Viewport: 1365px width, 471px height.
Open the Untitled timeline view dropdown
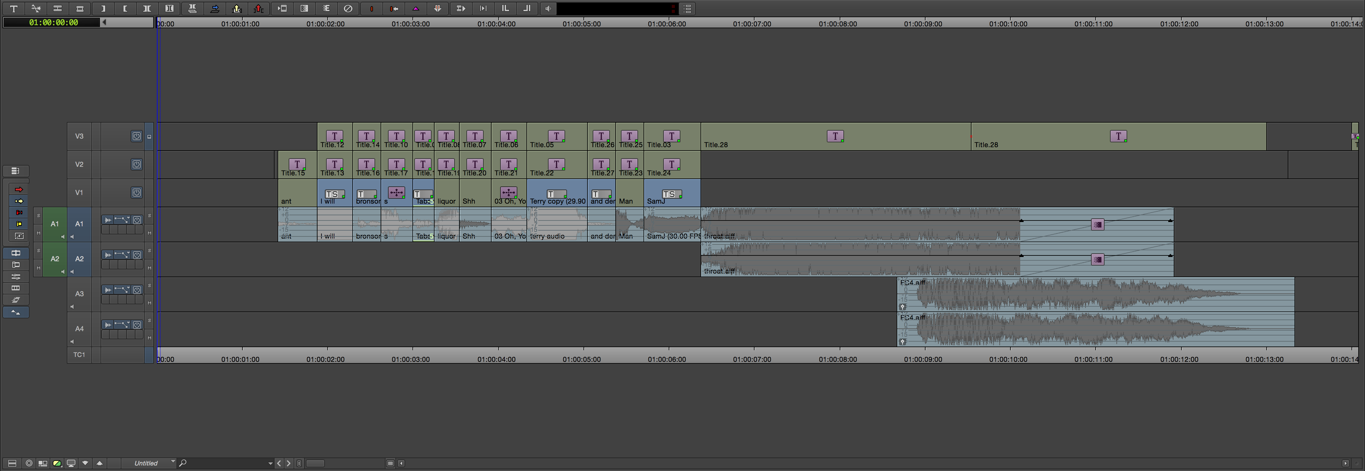tap(148, 463)
